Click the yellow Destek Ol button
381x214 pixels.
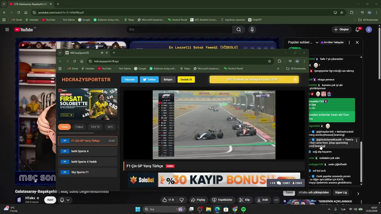186,79
